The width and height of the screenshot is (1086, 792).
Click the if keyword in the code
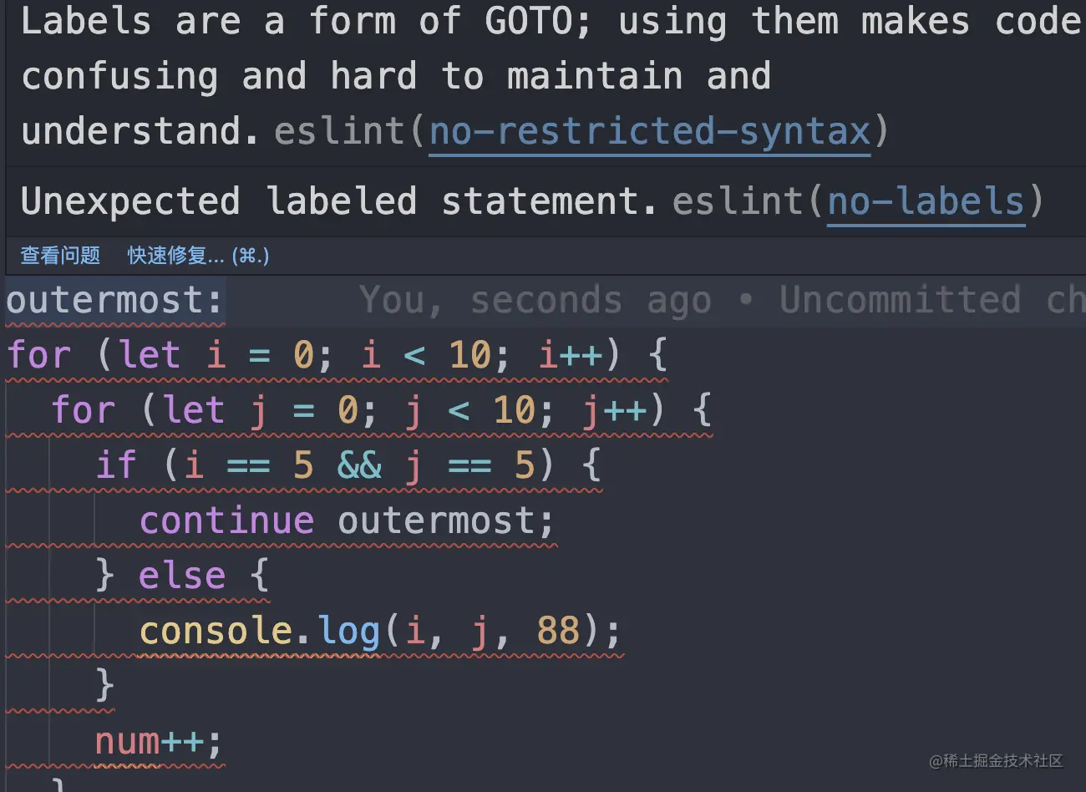pyautogui.click(x=116, y=465)
